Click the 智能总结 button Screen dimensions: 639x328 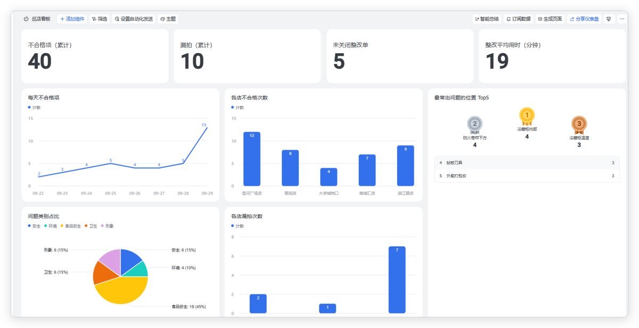tap(487, 19)
